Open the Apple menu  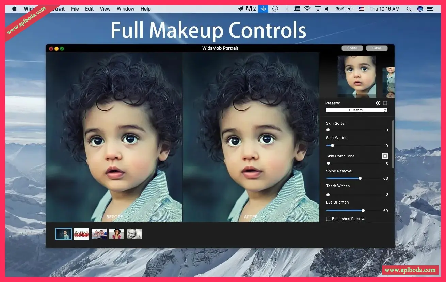pos(14,9)
